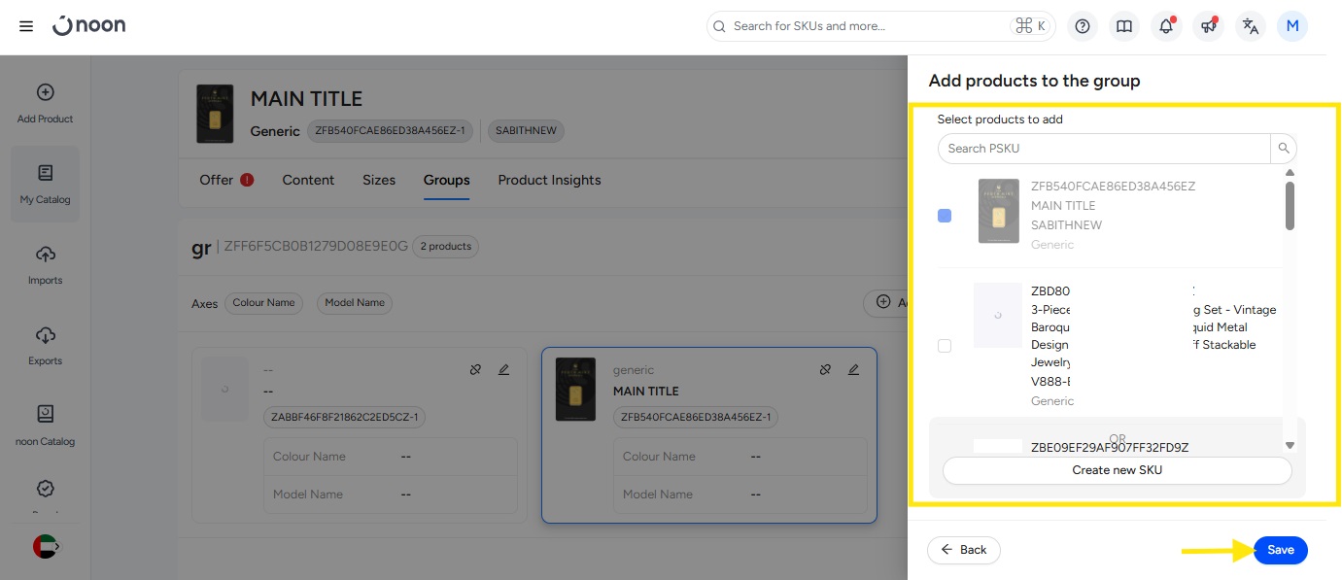The image size is (1342, 580).
Task: Open the documentation book icon
Action: (x=1124, y=26)
